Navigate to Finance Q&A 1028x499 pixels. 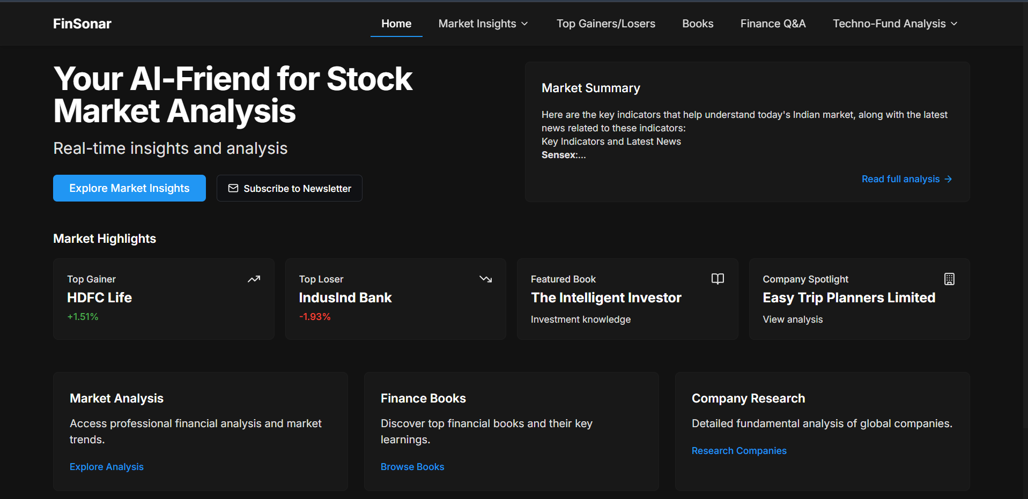773,24
